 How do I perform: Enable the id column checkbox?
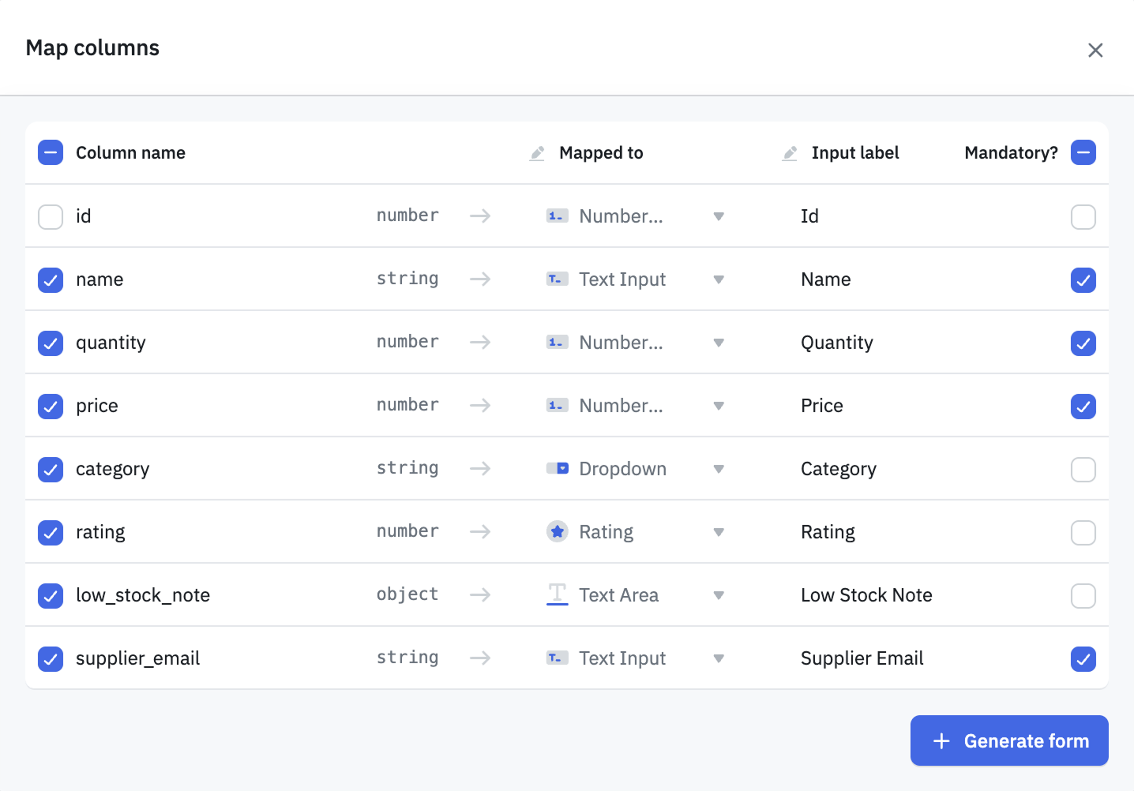click(x=51, y=216)
